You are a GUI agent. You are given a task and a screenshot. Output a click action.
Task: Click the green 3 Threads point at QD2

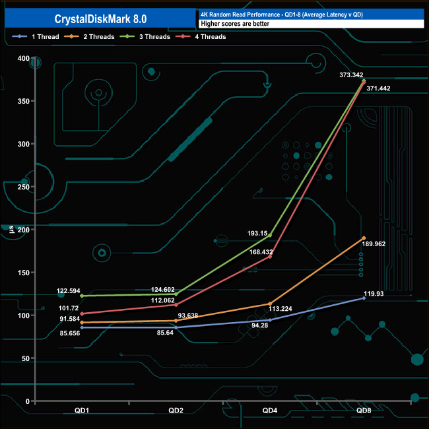pyautogui.click(x=176, y=294)
